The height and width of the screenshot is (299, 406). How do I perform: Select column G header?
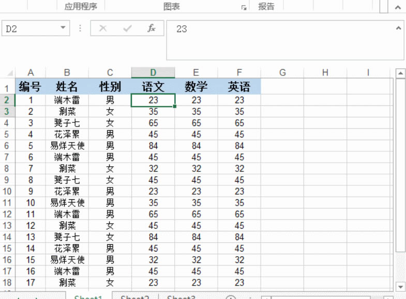pyautogui.click(x=282, y=73)
